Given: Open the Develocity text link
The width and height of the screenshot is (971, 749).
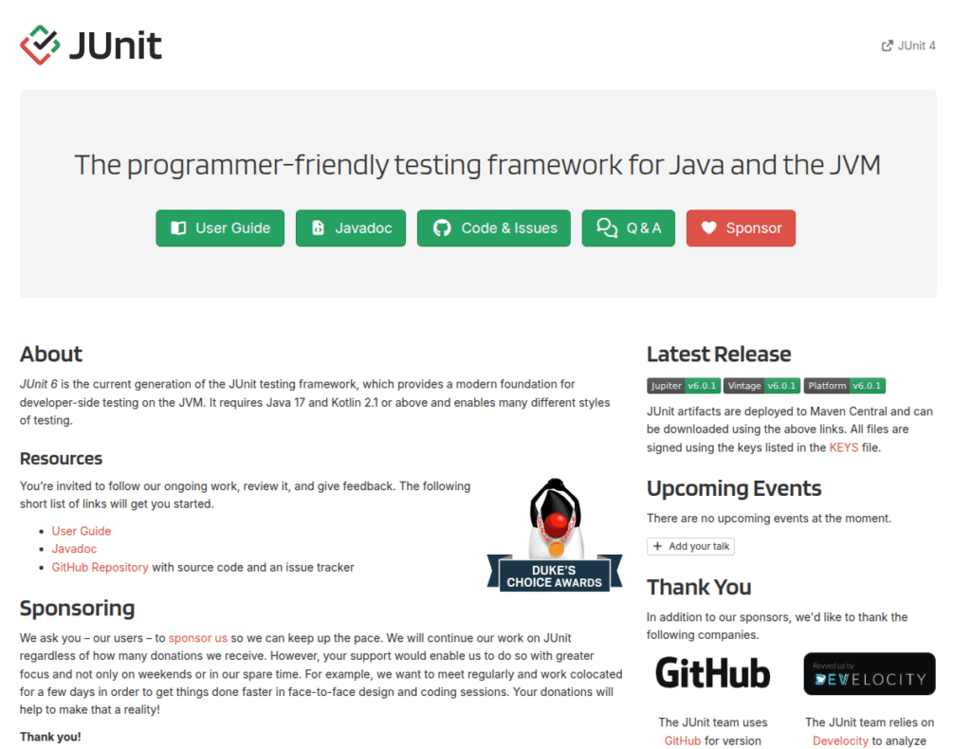Looking at the screenshot, I should click(840, 740).
